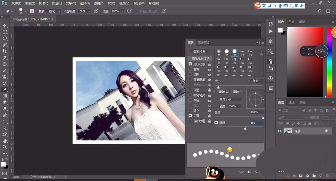Select the Crop tool
The width and height of the screenshot is (336, 181).
click(x=5, y=51)
